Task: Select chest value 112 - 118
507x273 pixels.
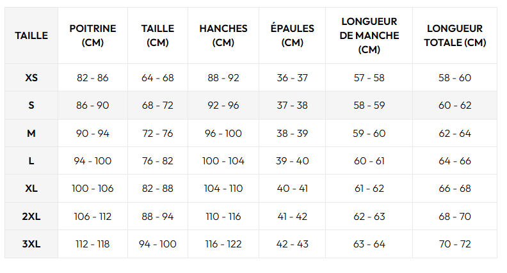Action: coord(93,244)
